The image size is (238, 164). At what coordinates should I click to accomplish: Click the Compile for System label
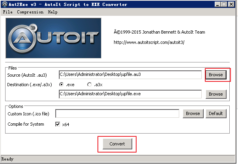coord(26,124)
